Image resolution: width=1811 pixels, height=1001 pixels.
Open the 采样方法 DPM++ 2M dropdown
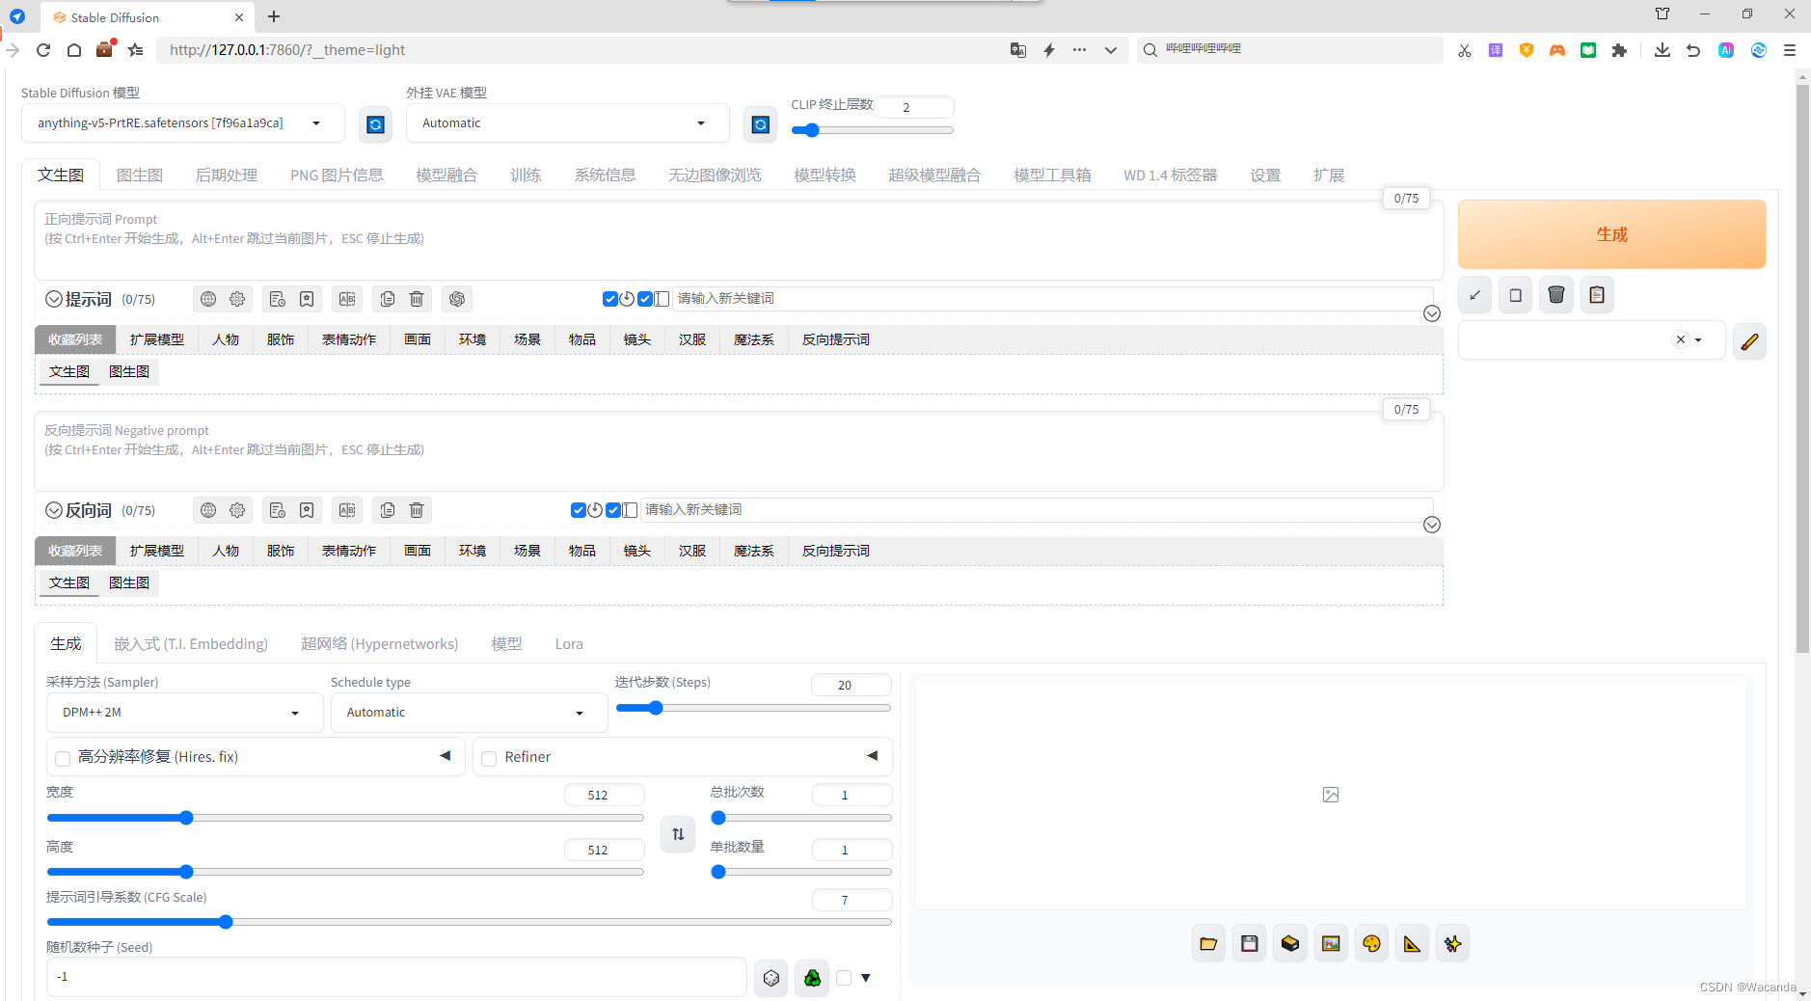184,713
